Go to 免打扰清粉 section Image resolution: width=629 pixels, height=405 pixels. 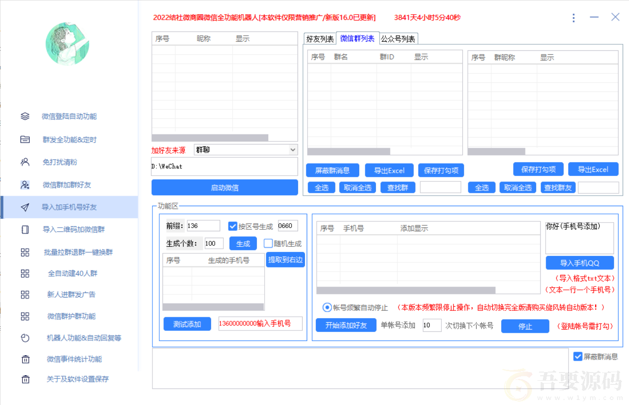coord(60,162)
